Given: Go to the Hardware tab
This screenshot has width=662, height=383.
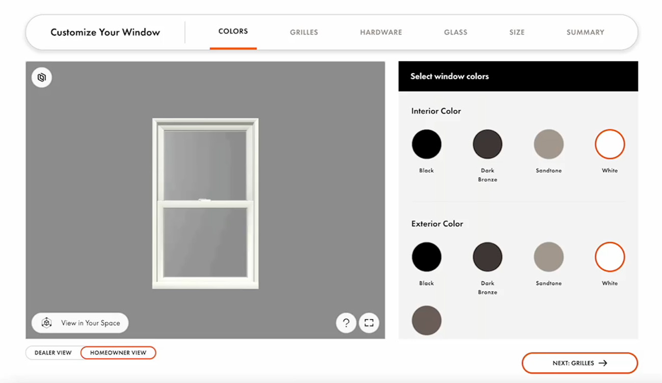Looking at the screenshot, I should tap(381, 32).
